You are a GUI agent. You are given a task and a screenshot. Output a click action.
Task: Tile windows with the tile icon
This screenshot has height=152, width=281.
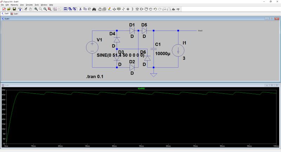coord(65,9)
